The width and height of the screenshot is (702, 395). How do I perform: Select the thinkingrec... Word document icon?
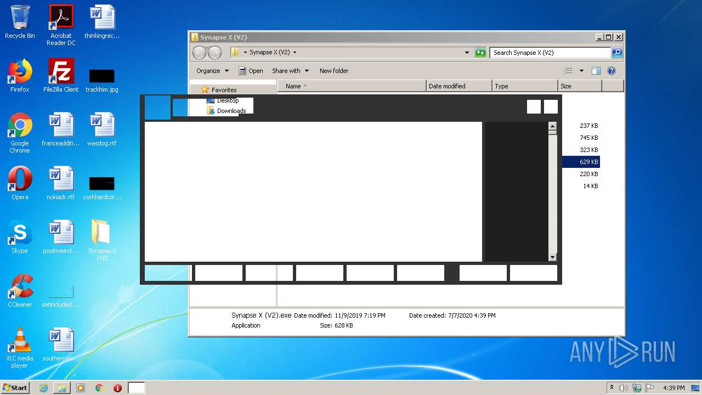click(x=102, y=22)
